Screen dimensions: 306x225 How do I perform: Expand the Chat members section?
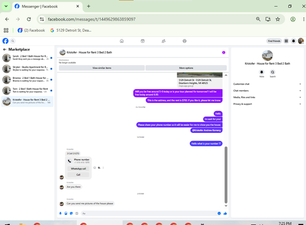coord(267,91)
